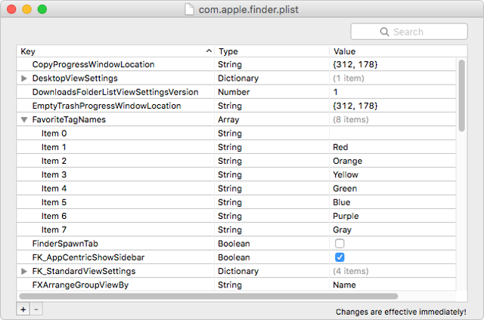Click the Name value of FXArrangeGroupViewBy
Image resolution: width=484 pixels, height=320 pixels.
[344, 285]
